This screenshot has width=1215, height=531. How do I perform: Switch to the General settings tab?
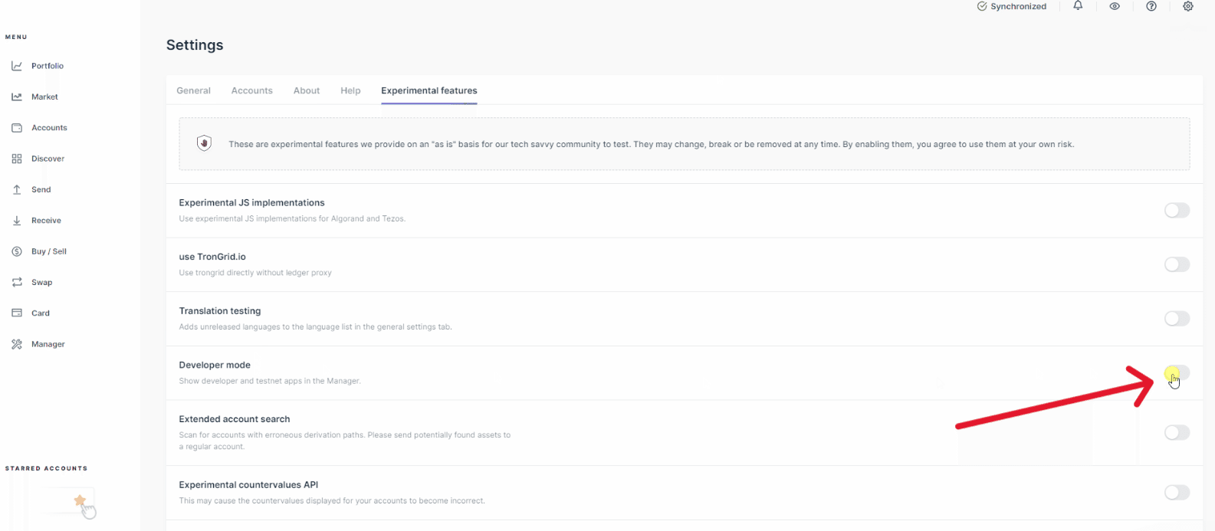point(193,90)
